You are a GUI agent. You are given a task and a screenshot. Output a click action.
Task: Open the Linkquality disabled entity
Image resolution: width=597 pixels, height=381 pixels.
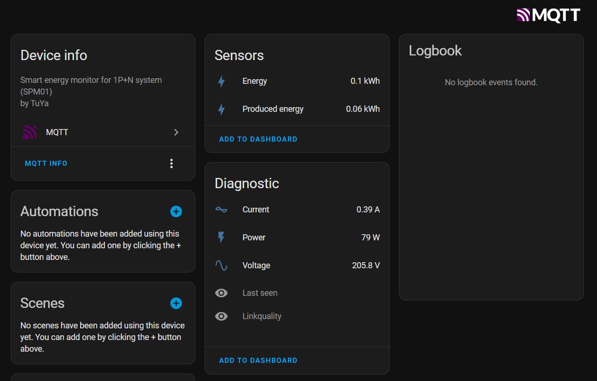(x=297, y=316)
